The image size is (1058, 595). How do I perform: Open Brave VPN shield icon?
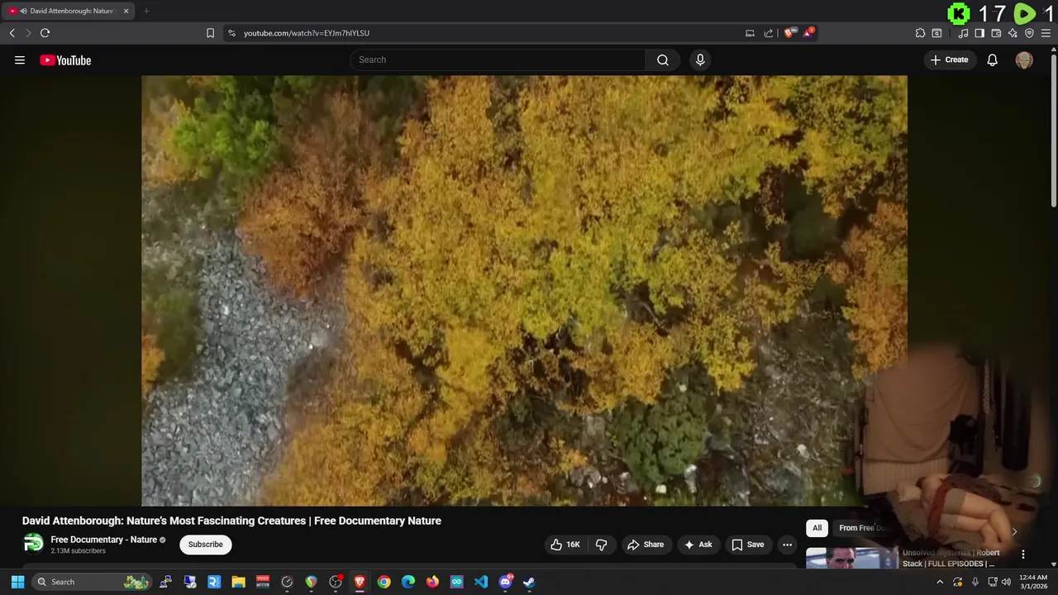[1029, 33]
